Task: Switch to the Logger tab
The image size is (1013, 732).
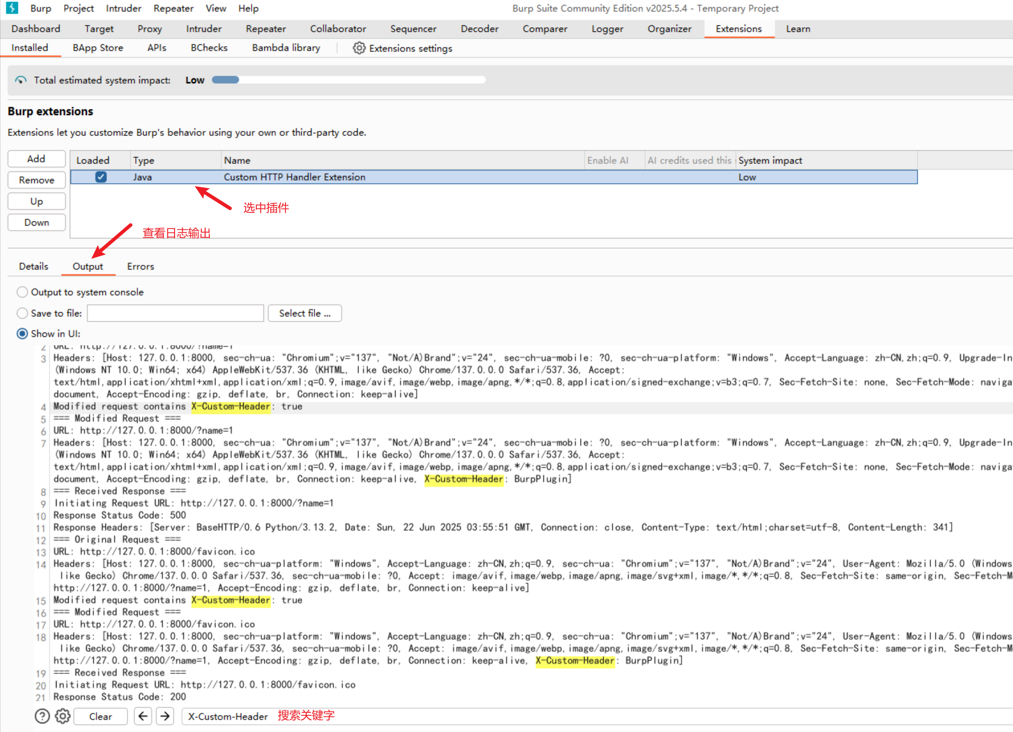Action: (x=607, y=29)
